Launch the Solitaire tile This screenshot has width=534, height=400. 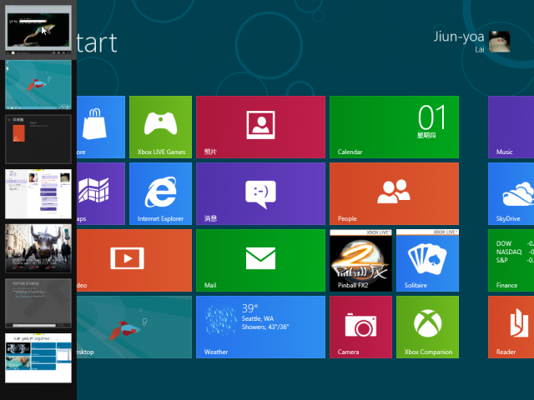tap(427, 260)
